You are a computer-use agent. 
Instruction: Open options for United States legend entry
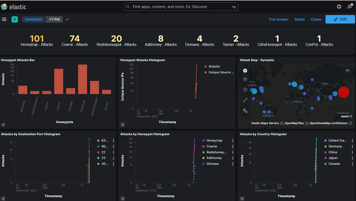pyautogui.click(x=352, y=141)
